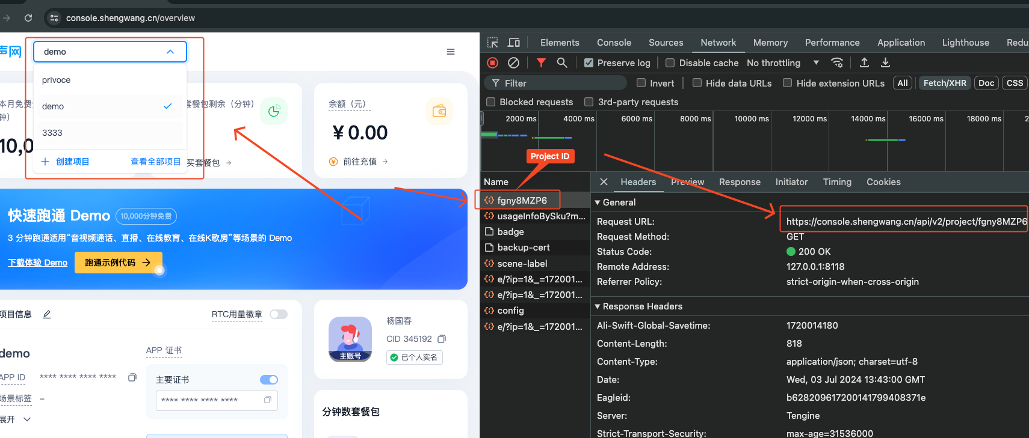
Task: Check Hide extension URLs
Action: pyautogui.click(x=787, y=83)
